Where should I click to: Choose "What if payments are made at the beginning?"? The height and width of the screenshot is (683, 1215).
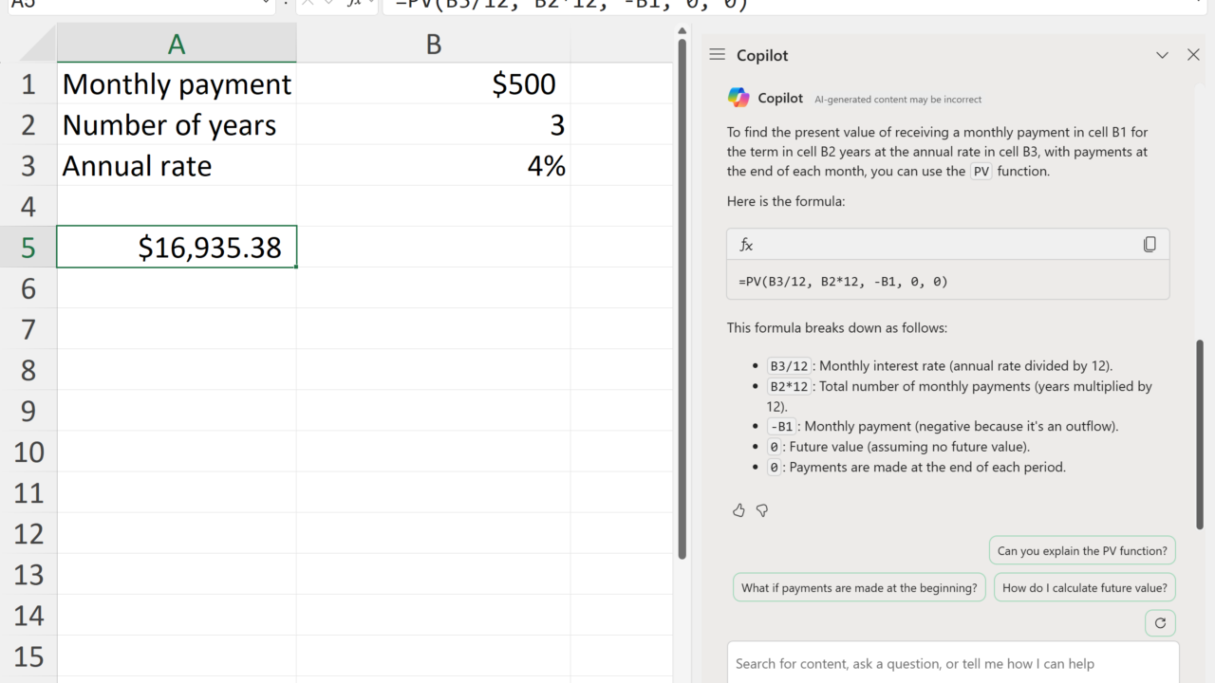[x=859, y=588]
